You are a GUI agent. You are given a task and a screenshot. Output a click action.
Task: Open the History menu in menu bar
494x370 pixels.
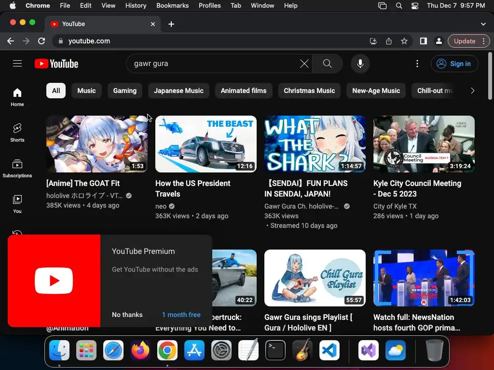tap(136, 5)
